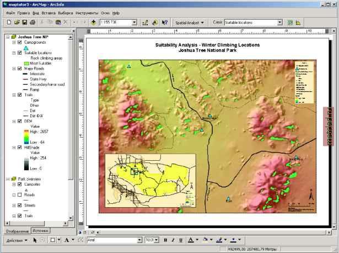Save the map using Save icon
Viewport: 339px width, 253px height.
(x=24, y=23)
